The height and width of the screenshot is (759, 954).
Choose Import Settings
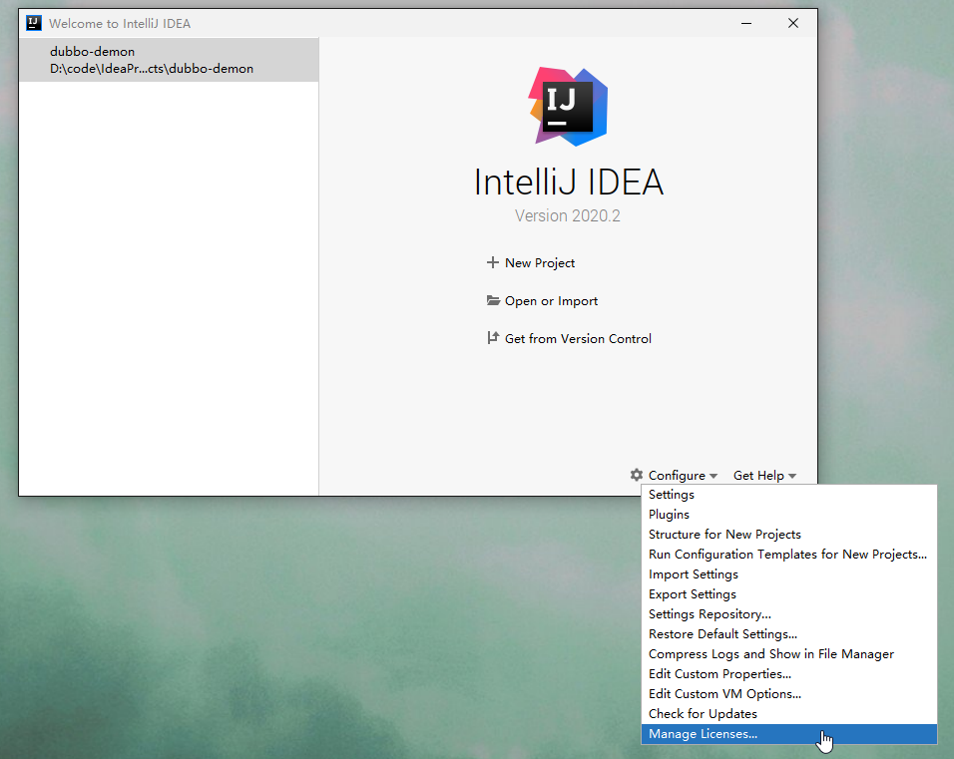693,573
